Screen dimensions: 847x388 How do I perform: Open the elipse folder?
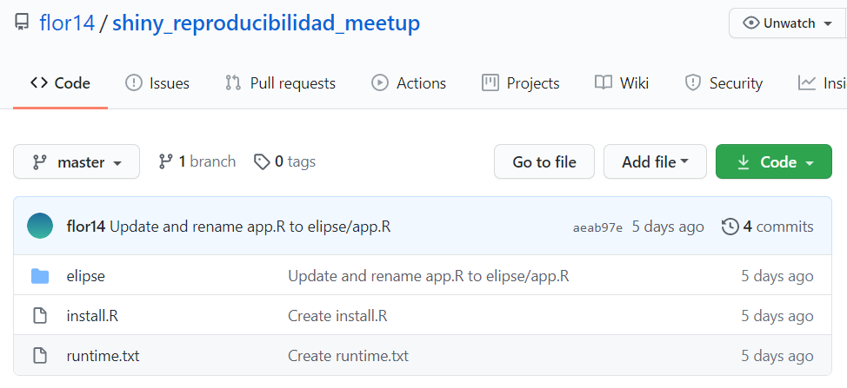86,276
